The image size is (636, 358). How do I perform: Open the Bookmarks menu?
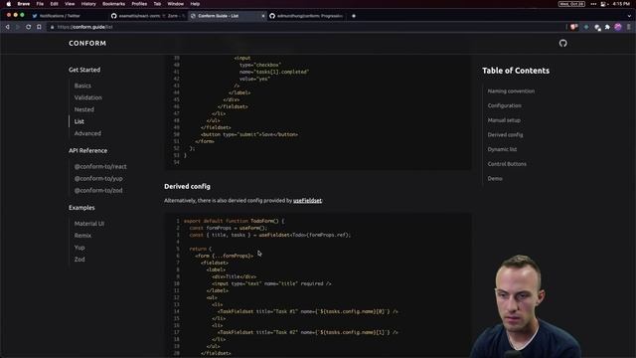(x=113, y=4)
